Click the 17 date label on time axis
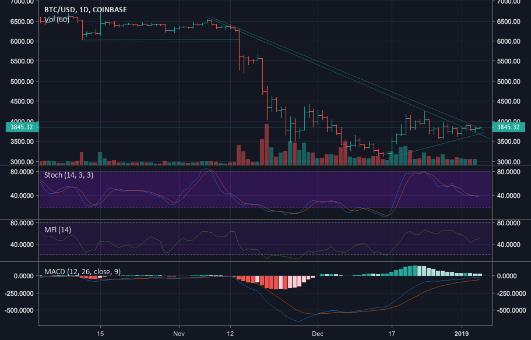531x340 pixels. tap(392, 334)
